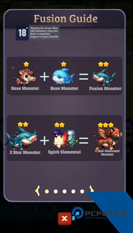Image resolution: width=133 pixels, height=233 pixels.
Task: Tap the Spirit Elemental icon group
Action: pyautogui.click(x=65, y=138)
